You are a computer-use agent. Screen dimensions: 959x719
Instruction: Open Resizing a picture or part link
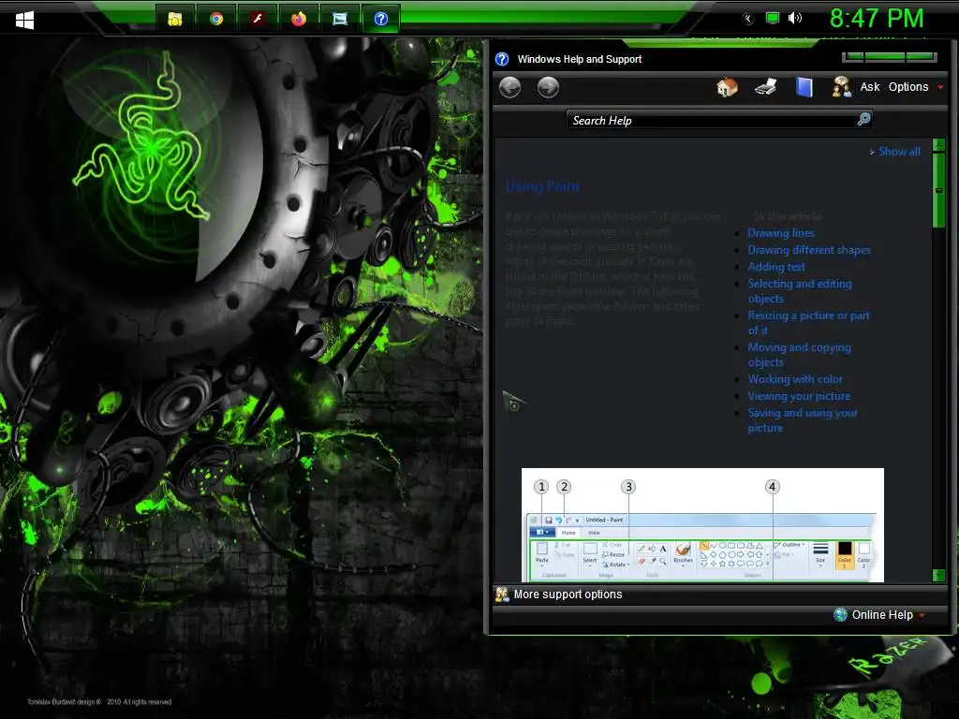click(x=808, y=323)
